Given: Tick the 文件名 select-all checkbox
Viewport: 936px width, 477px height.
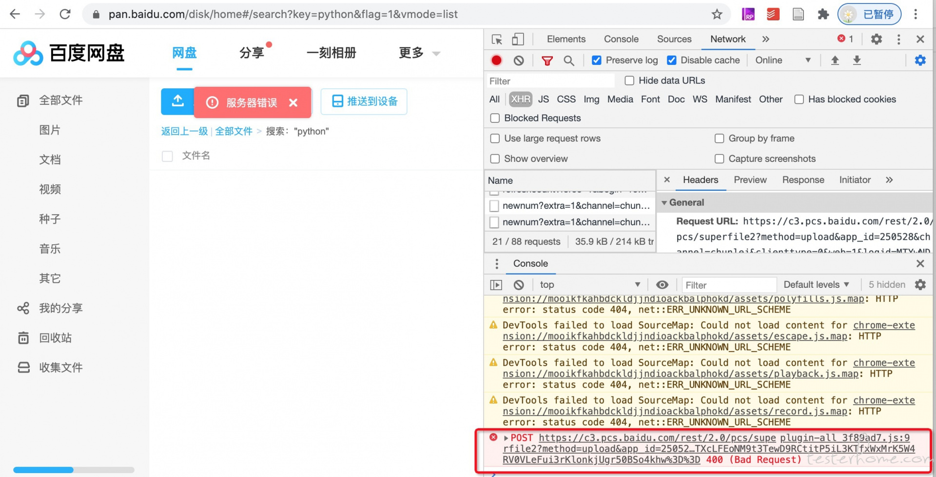Looking at the screenshot, I should [167, 156].
